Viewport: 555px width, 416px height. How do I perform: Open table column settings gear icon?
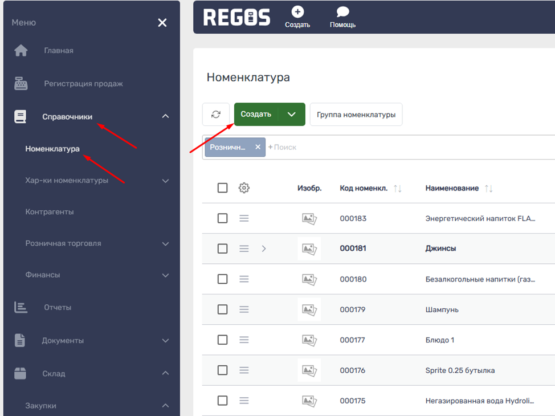244,188
